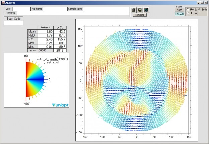The image size is (209, 144).
Task: Select the Re & φ Both radio option
Action: pyautogui.click(x=188, y=10)
